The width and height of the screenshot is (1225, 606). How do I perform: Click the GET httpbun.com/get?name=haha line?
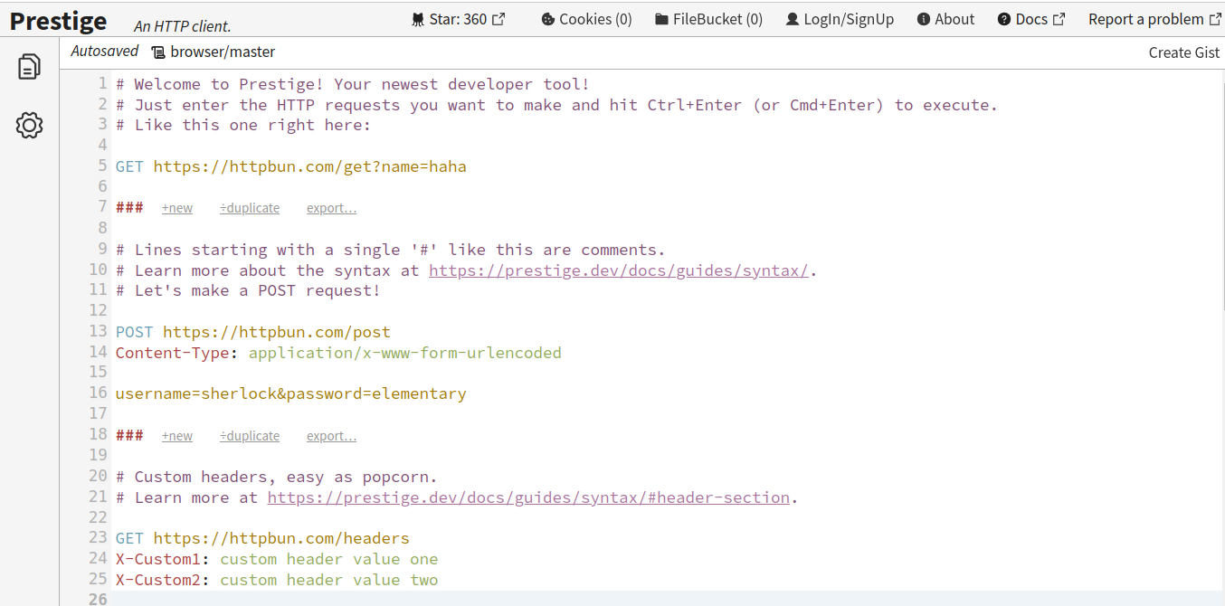pyautogui.click(x=291, y=166)
